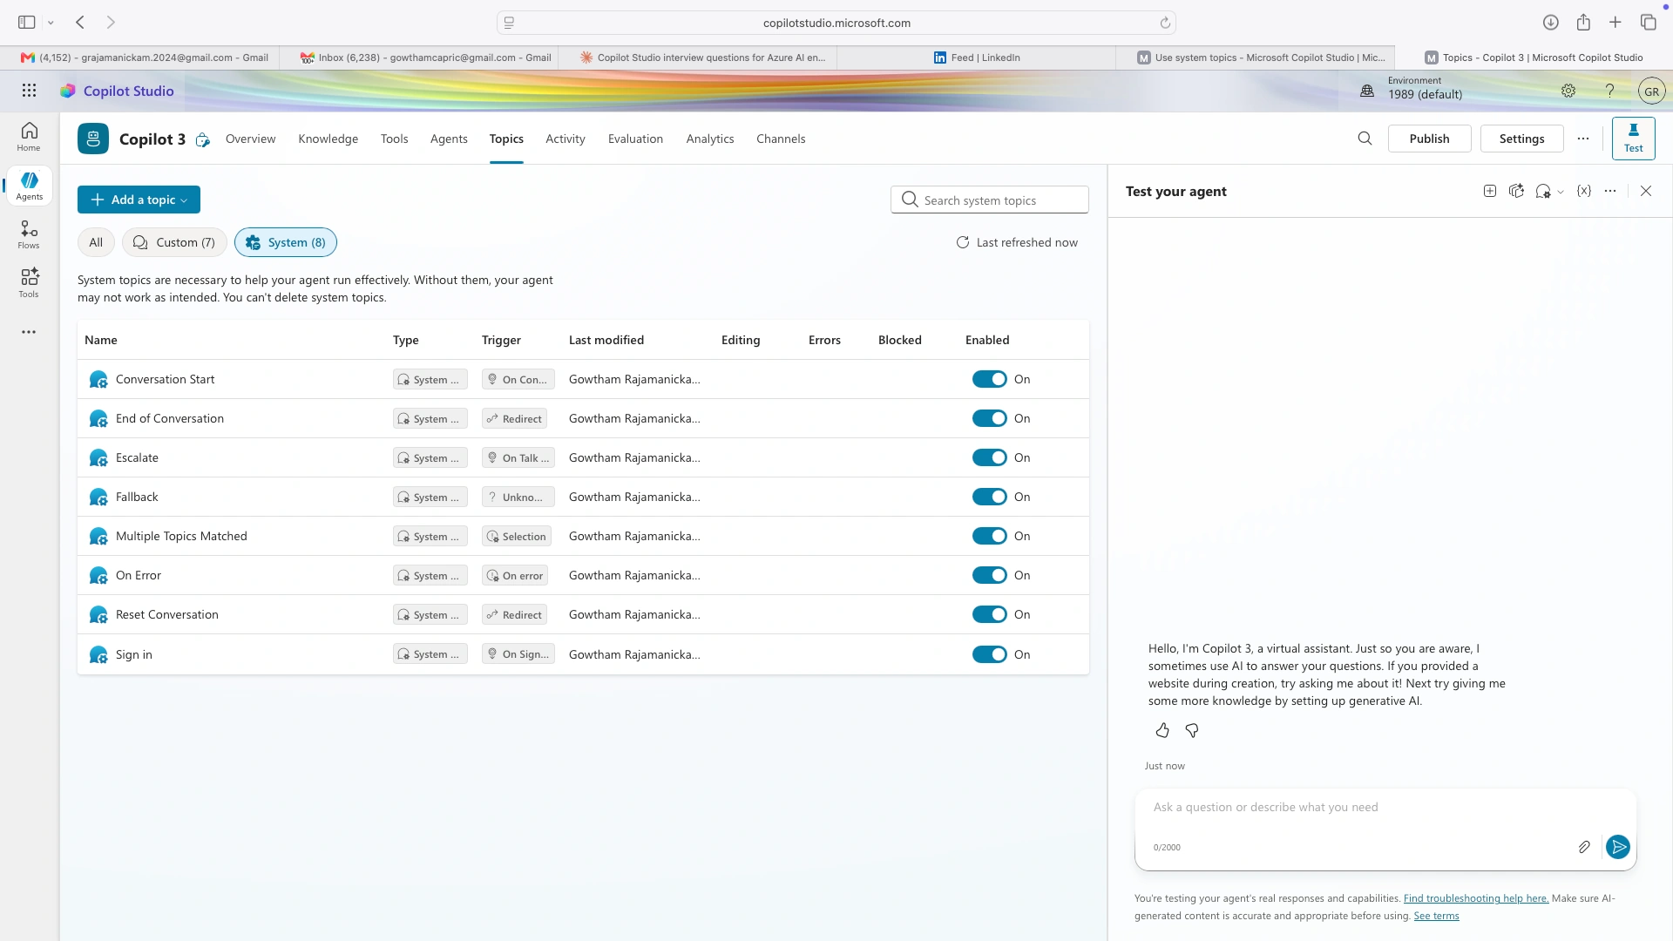Give thumbs up to agent message

[1162, 730]
